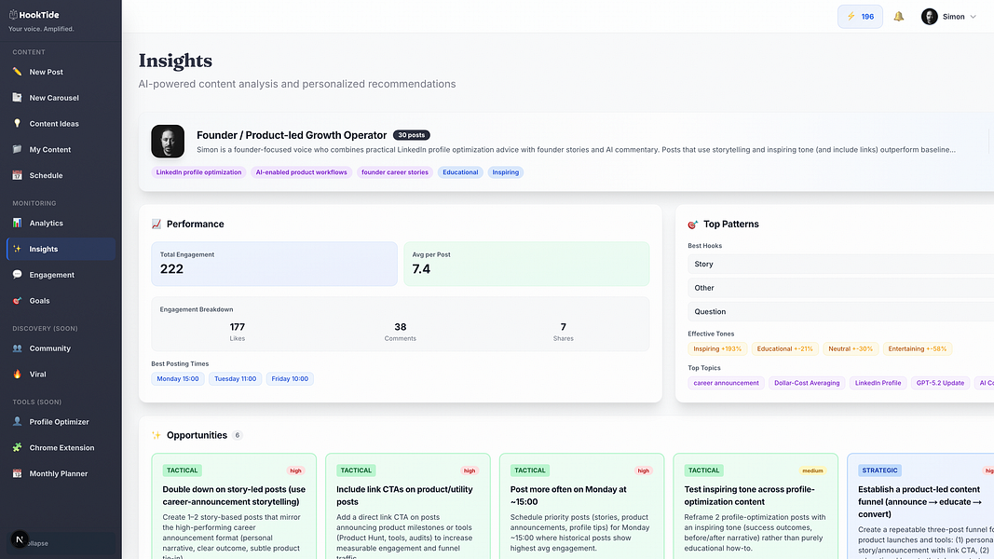Click the LinkedIn Profile topic chip
994x559 pixels.
tap(878, 384)
